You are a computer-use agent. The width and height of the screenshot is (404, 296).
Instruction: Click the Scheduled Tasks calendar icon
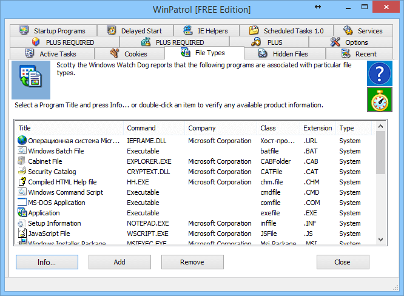(x=254, y=30)
